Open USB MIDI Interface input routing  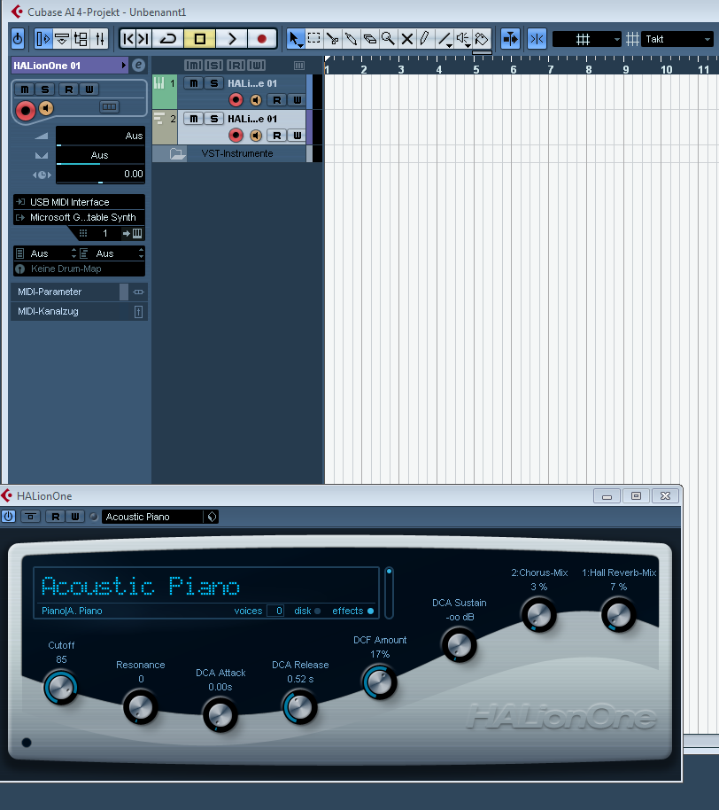click(x=79, y=202)
